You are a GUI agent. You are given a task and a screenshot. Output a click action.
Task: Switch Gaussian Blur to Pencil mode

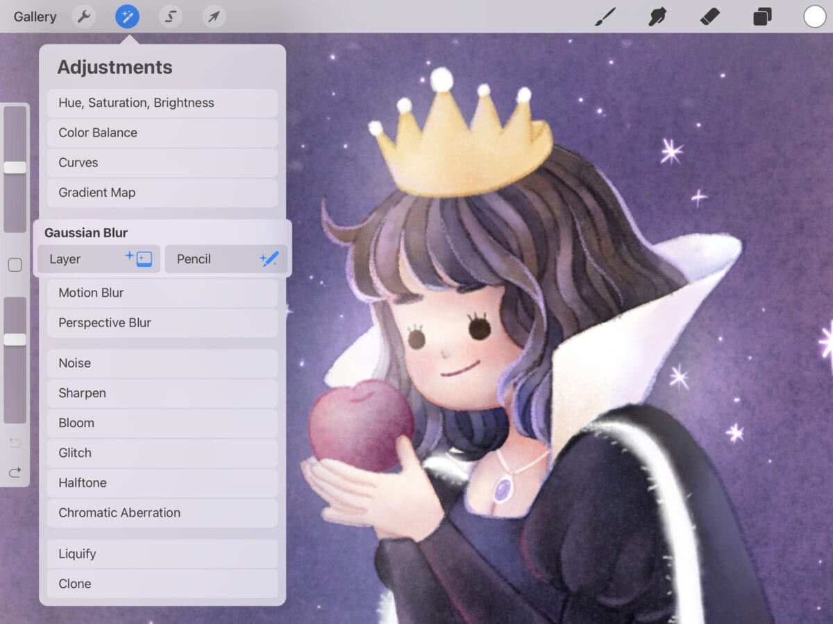coord(226,259)
